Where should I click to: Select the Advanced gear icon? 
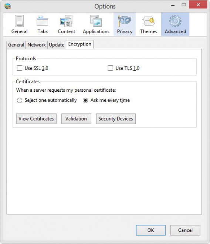(x=175, y=21)
